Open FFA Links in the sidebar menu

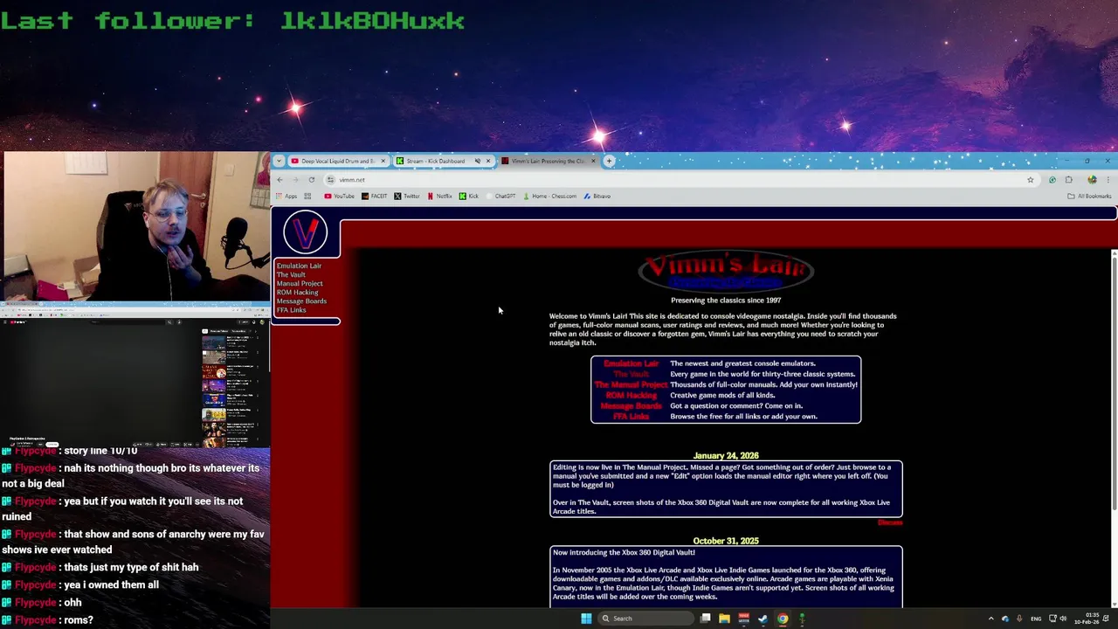[x=291, y=309]
